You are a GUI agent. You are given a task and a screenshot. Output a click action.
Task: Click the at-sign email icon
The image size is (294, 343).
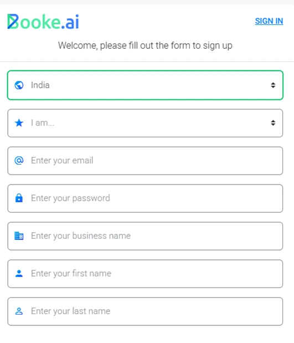(19, 160)
